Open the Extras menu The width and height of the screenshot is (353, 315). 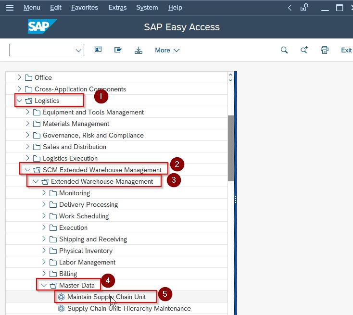pos(117,7)
